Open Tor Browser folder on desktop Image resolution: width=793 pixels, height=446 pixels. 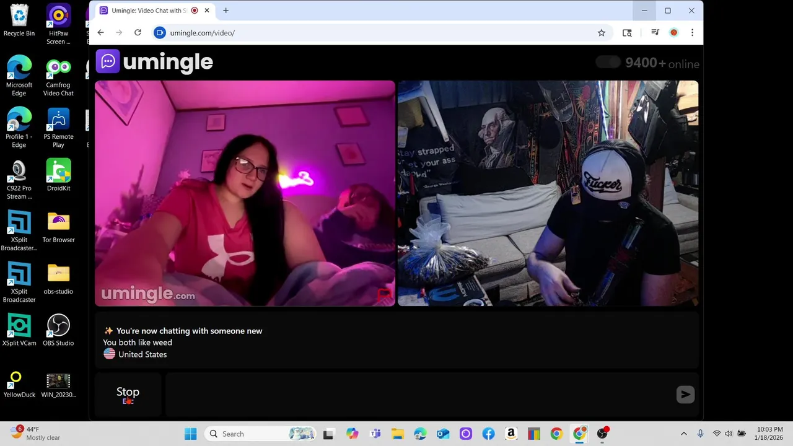(x=58, y=227)
